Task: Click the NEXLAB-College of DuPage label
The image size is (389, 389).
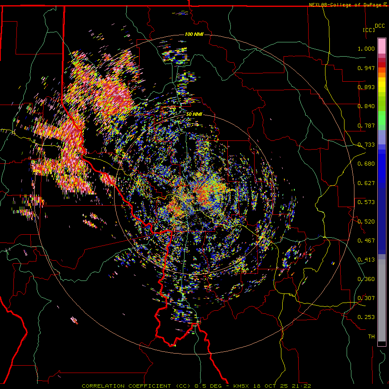Action: pos(346,5)
